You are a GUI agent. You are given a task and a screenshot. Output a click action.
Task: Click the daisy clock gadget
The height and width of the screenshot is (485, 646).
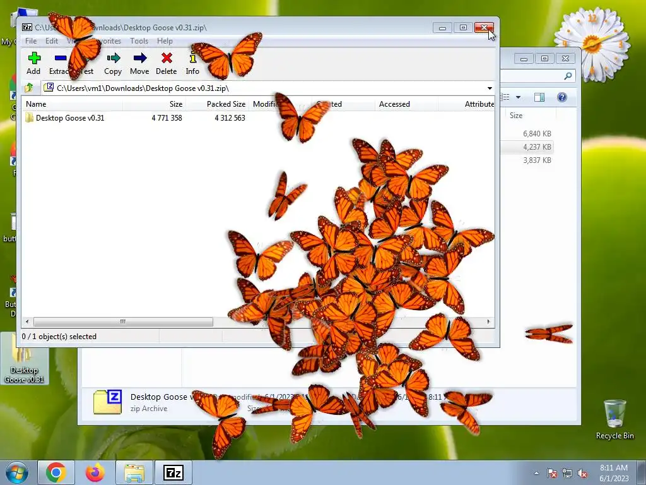pyautogui.click(x=592, y=44)
